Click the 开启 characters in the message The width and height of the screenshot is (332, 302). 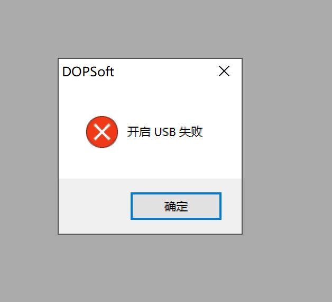coord(139,132)
